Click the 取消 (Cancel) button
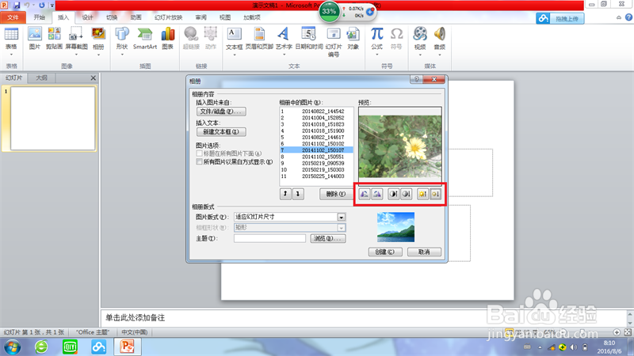Viewport: 634px width, 356px height. tap(424, 252)
